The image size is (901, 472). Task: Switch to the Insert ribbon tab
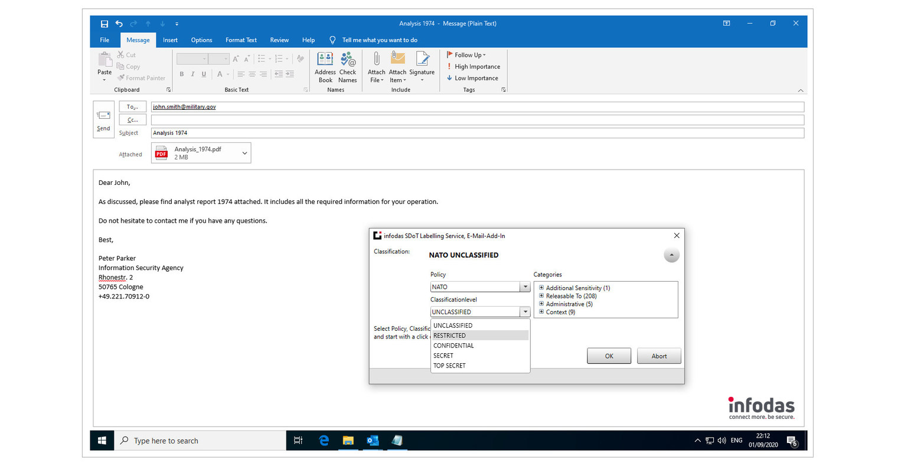[x=170, y=40]
